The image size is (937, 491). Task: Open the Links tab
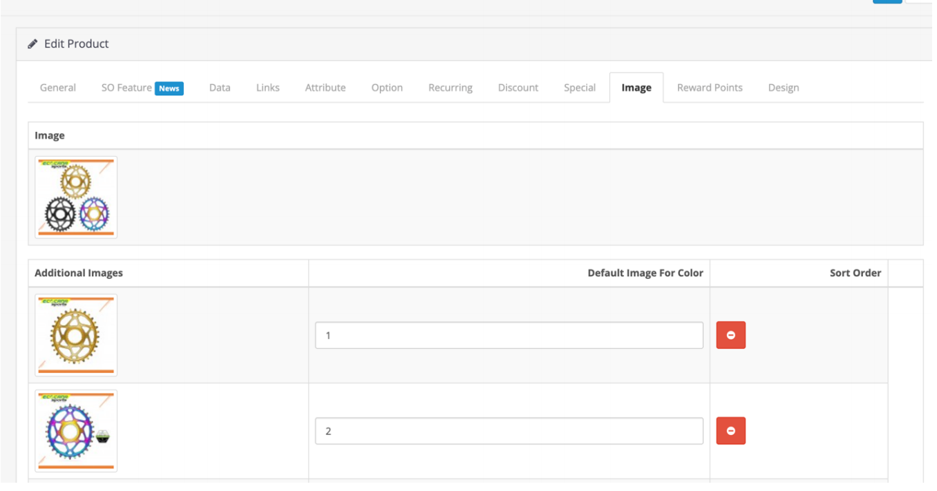coord(267,88)
